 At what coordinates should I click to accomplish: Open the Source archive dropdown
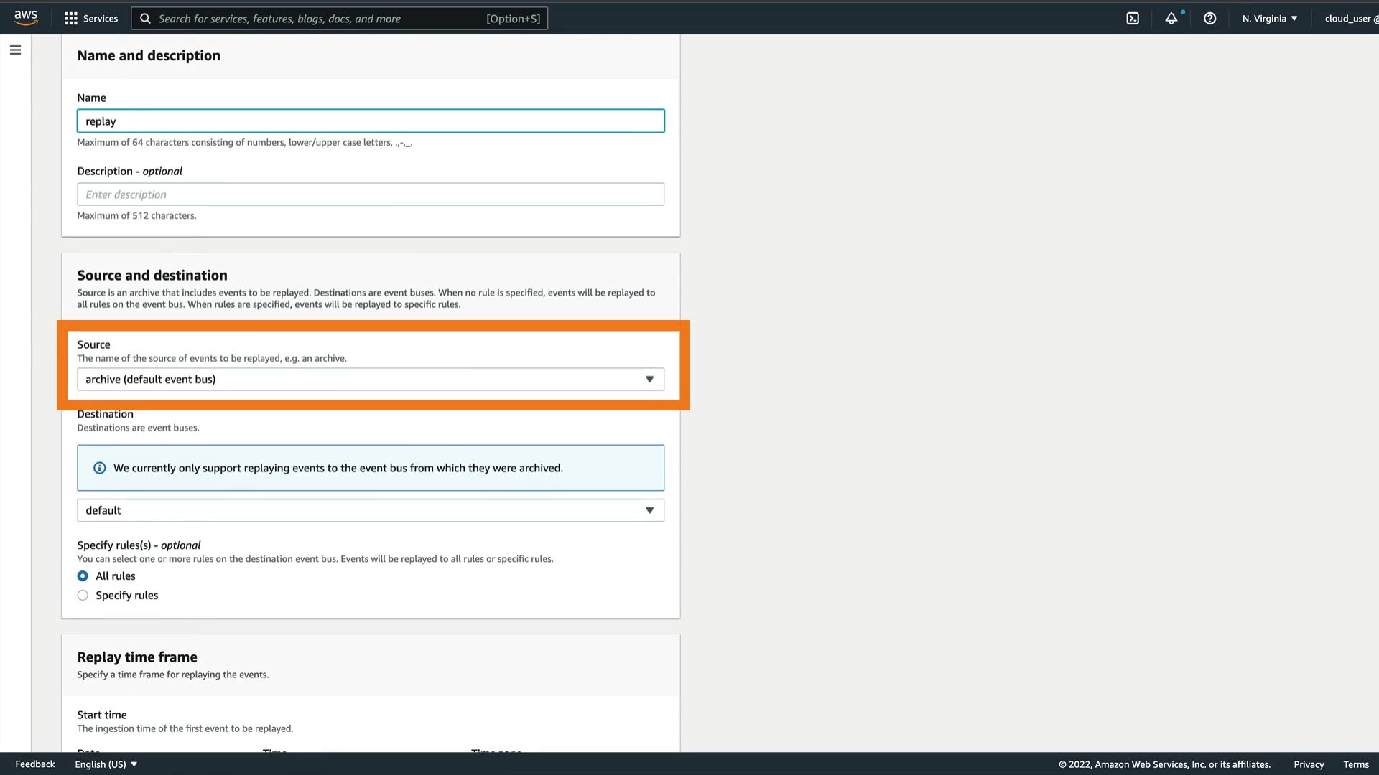pyautogui.click(x=370, y=380)
